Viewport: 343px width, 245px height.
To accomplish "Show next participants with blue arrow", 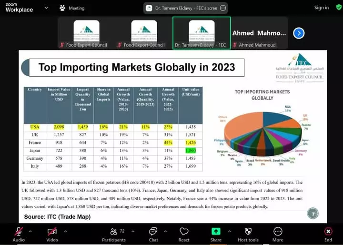I will click(298, 33).
